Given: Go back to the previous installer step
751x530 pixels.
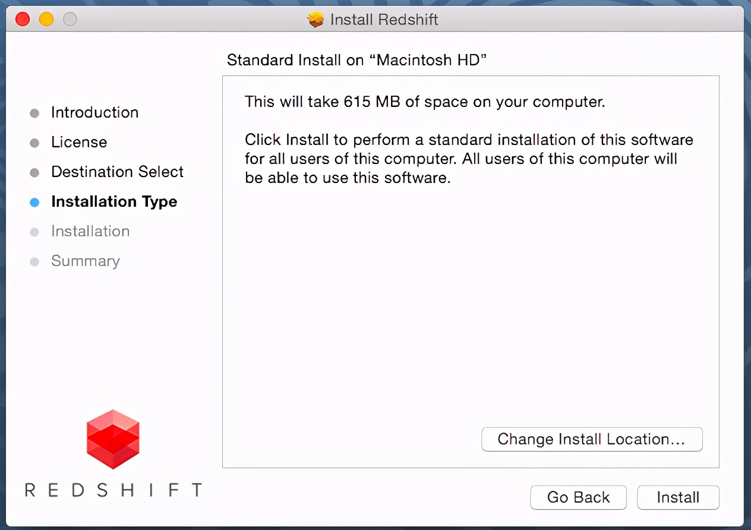Looking at the screenshot, I should click(x=578, y=497).
